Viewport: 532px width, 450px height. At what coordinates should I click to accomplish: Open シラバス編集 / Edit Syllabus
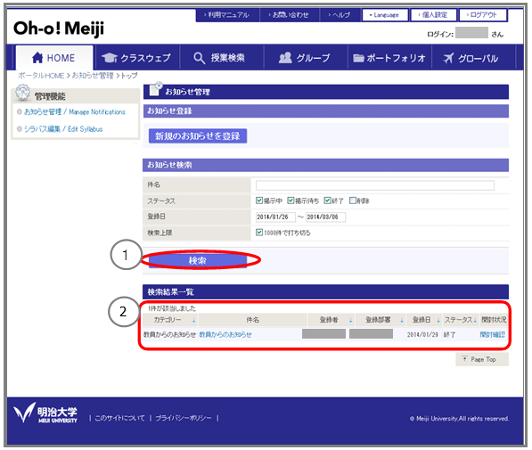(63, 129)
